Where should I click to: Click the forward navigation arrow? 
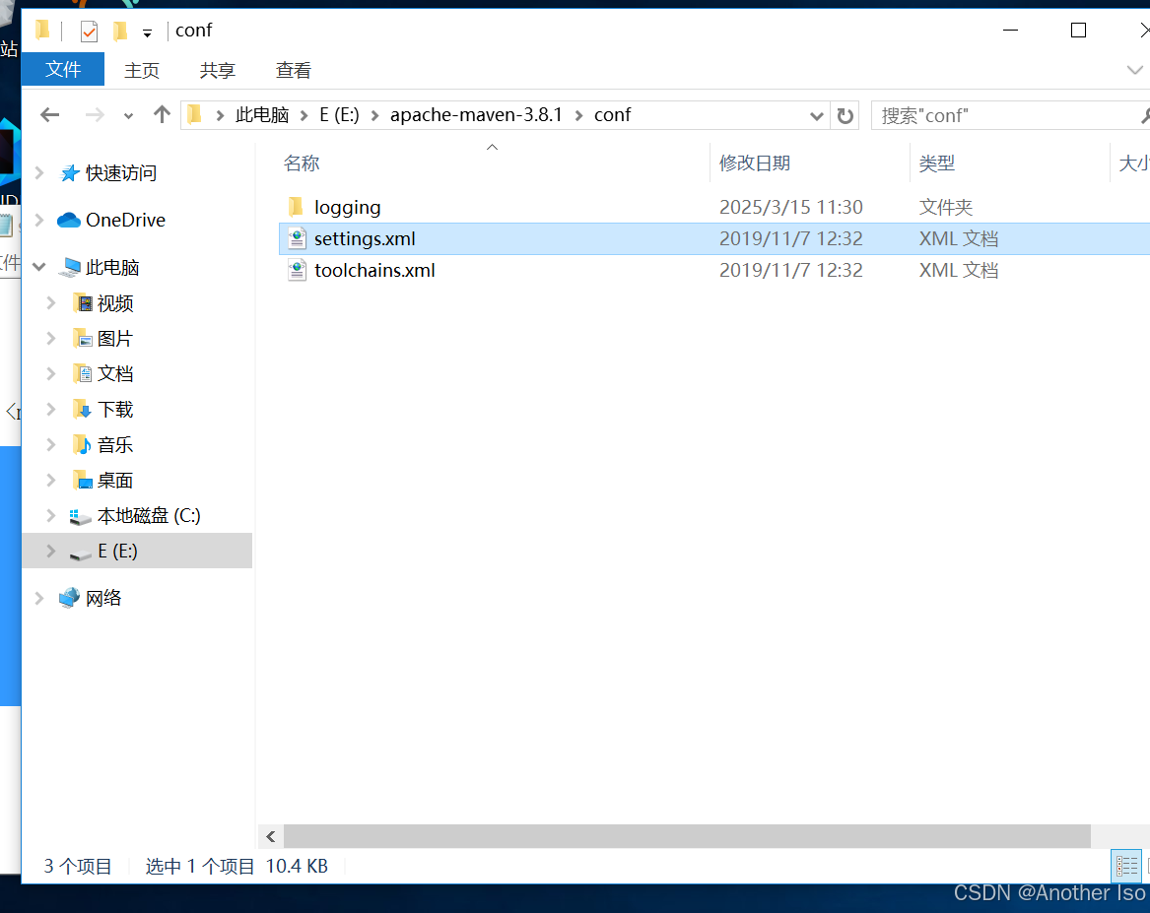(95, 115)
